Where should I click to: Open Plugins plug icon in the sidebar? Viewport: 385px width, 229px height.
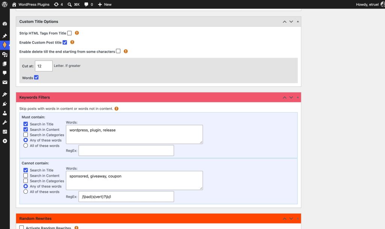click(5, 104)
